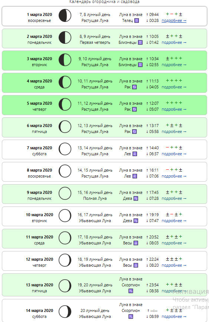Click the Полная Луна text for 9 March

(95, 198)
